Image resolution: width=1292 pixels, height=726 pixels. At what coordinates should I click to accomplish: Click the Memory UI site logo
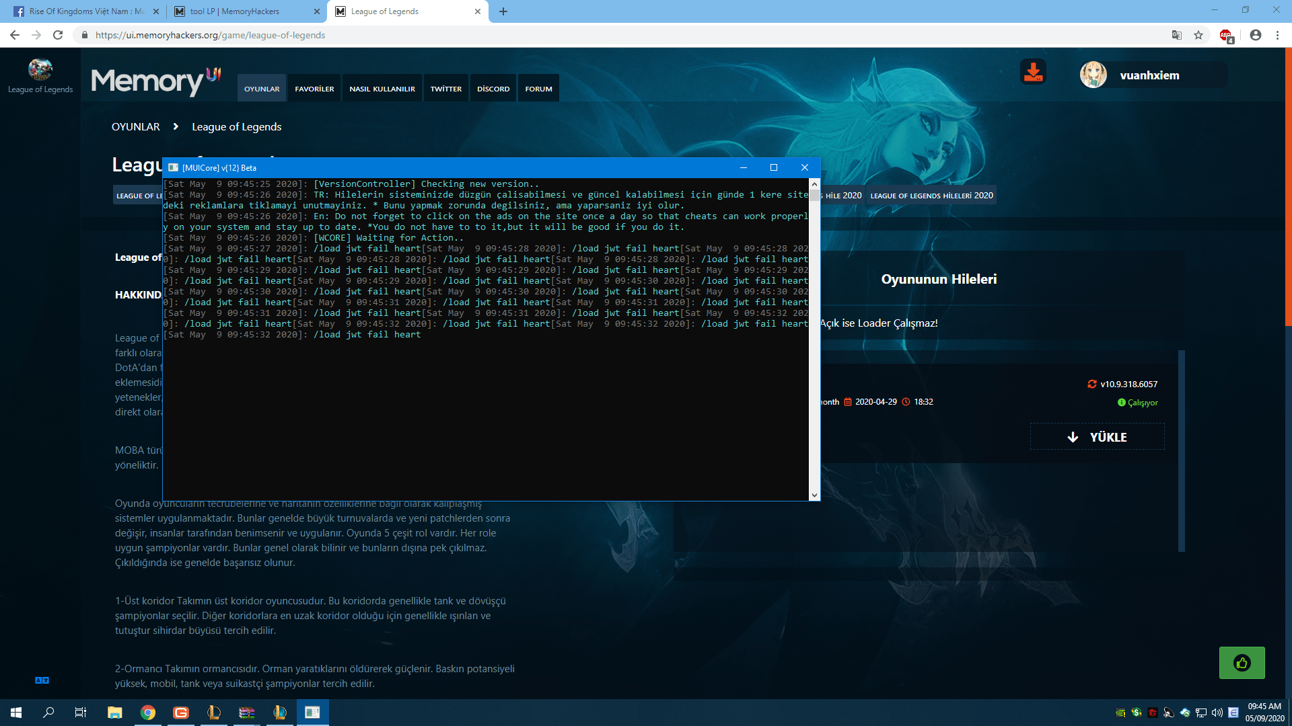155,81
